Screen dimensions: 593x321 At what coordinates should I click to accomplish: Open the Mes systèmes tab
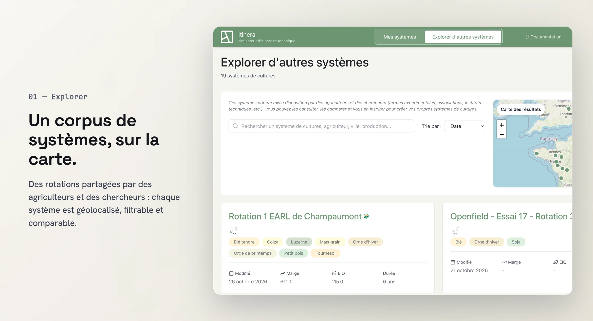tap(400, 37)
